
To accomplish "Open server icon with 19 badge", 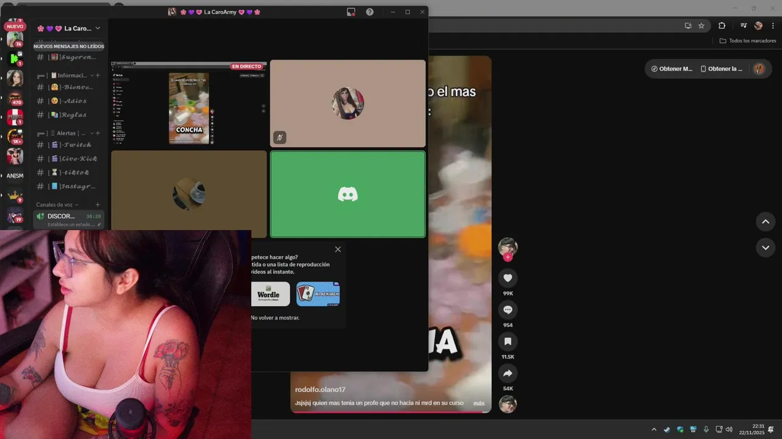I will coord(15,215).
